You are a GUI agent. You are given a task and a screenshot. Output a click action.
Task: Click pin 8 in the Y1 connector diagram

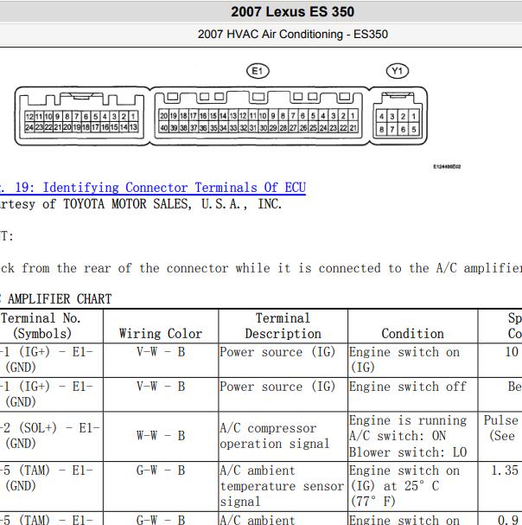[x=381, y=129]
